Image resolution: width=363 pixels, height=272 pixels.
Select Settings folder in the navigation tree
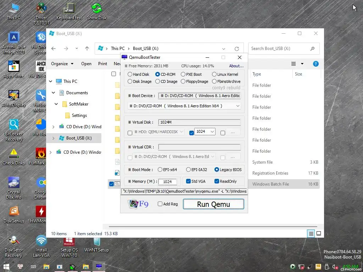click(x=79, y=115)
